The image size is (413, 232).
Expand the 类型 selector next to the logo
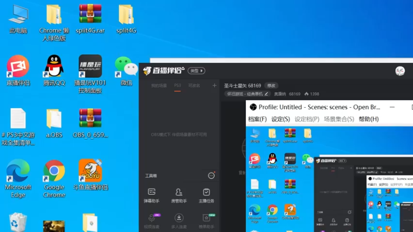pos(197,71)
